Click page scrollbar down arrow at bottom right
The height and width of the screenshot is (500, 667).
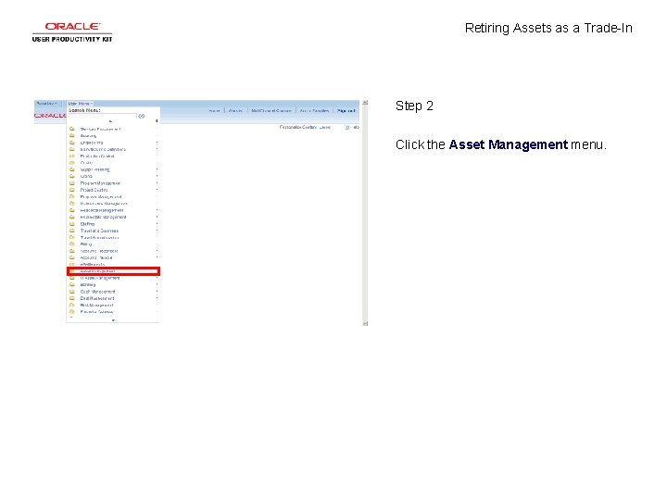365,323
